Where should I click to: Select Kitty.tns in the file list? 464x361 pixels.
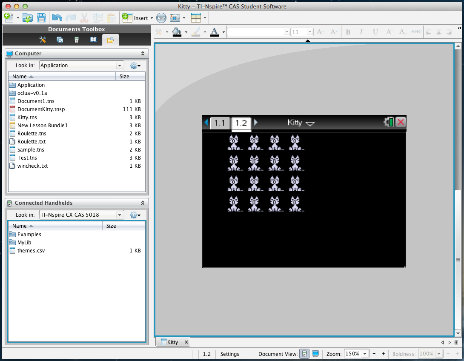pyautogui.click(x=77, y=117)
